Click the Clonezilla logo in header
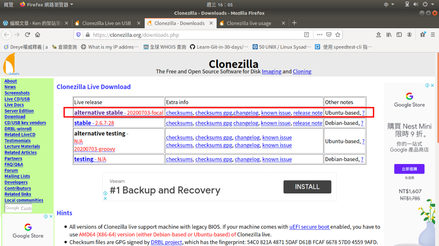 pyautogui.click(x=11, y=64)
